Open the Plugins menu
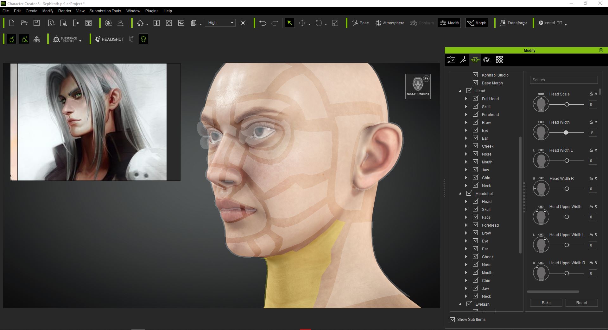The image size is (608, 330). [152, 11]
